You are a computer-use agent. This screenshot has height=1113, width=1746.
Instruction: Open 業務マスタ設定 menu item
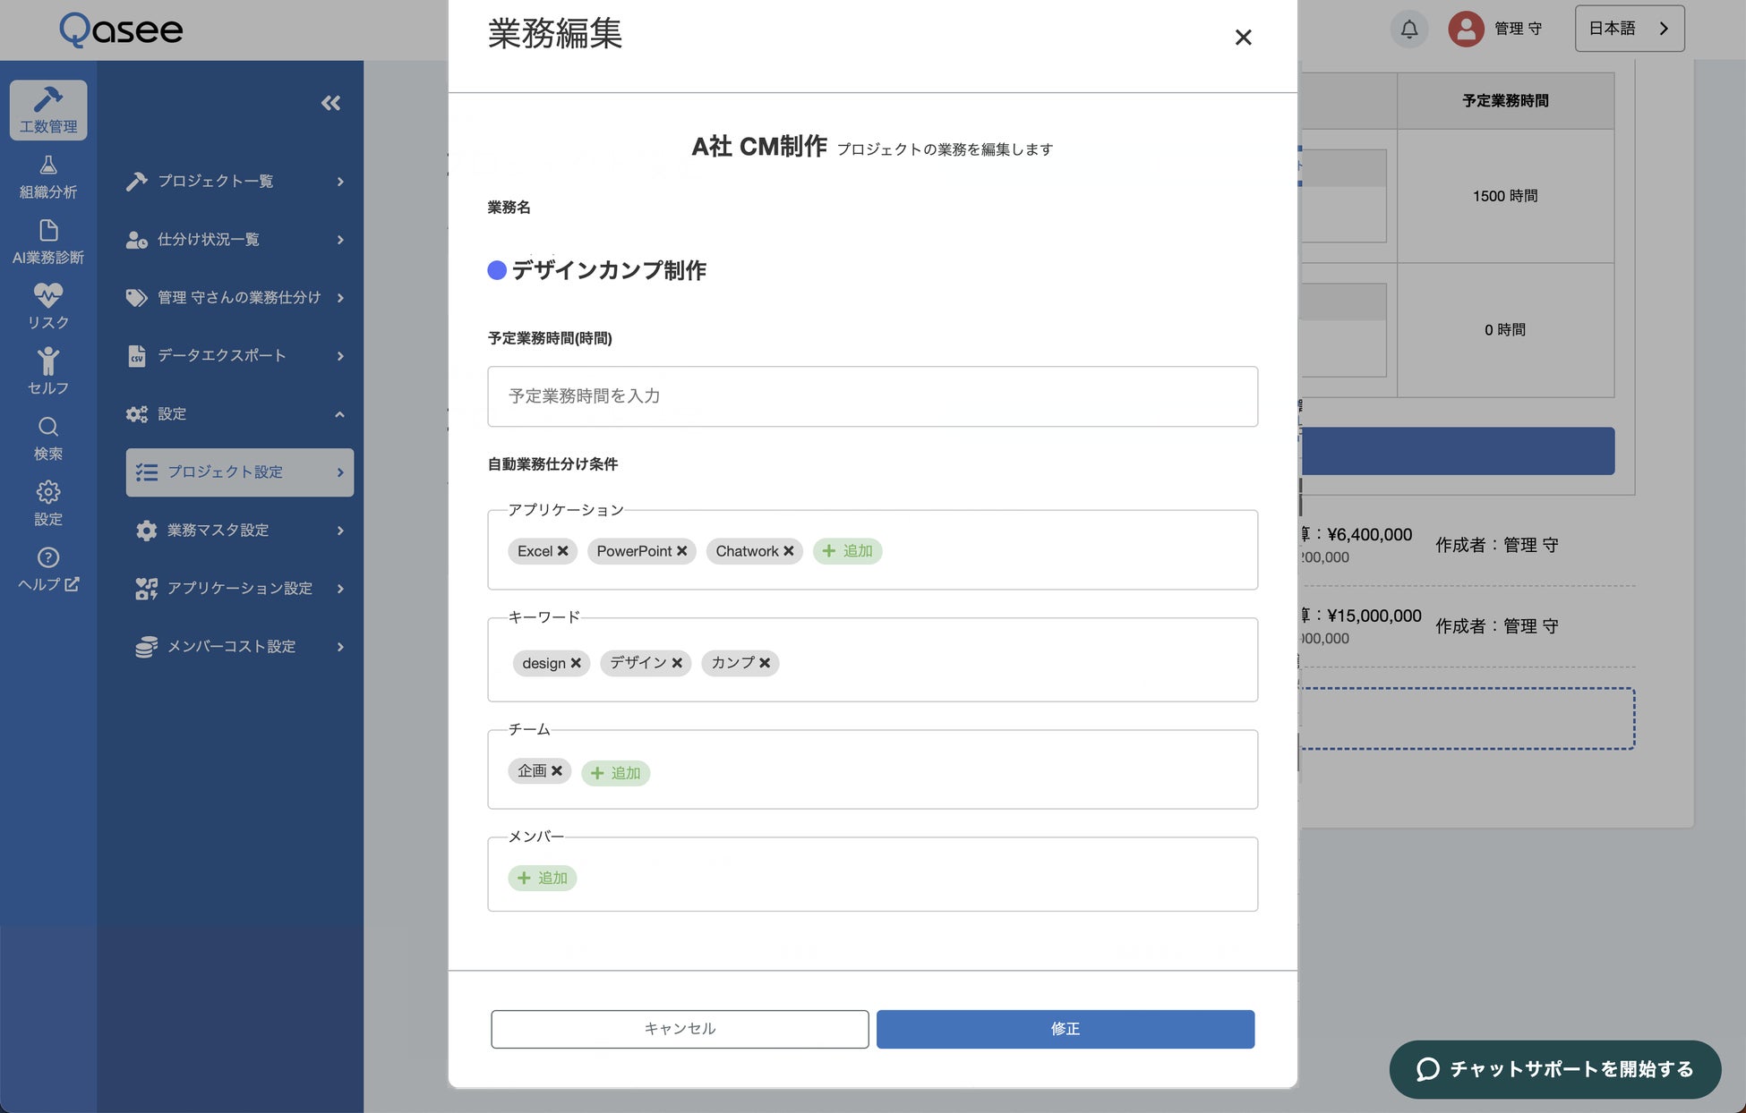[x=238, y=531]
